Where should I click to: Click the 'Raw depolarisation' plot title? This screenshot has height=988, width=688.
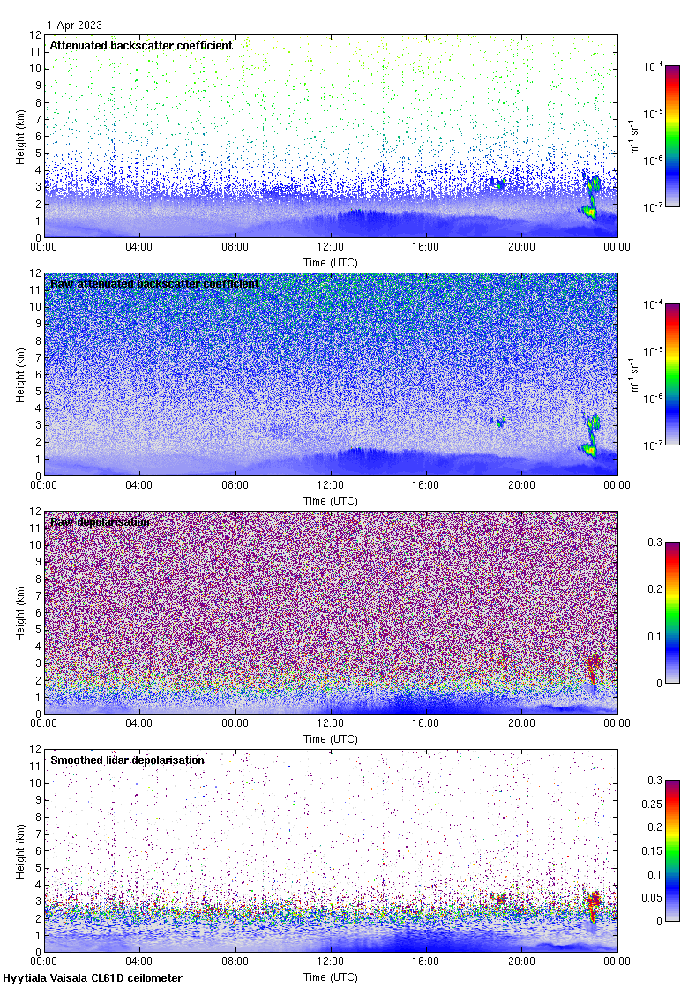point(101,521)
